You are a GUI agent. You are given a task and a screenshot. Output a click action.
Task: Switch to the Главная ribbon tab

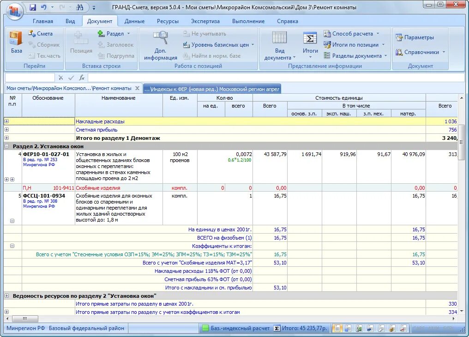tap(43, 21)
